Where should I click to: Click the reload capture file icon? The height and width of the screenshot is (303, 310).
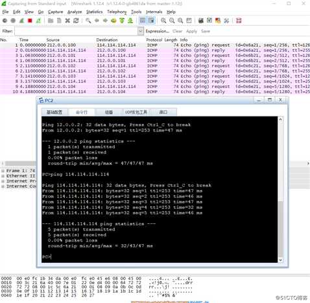pos(76,21)
